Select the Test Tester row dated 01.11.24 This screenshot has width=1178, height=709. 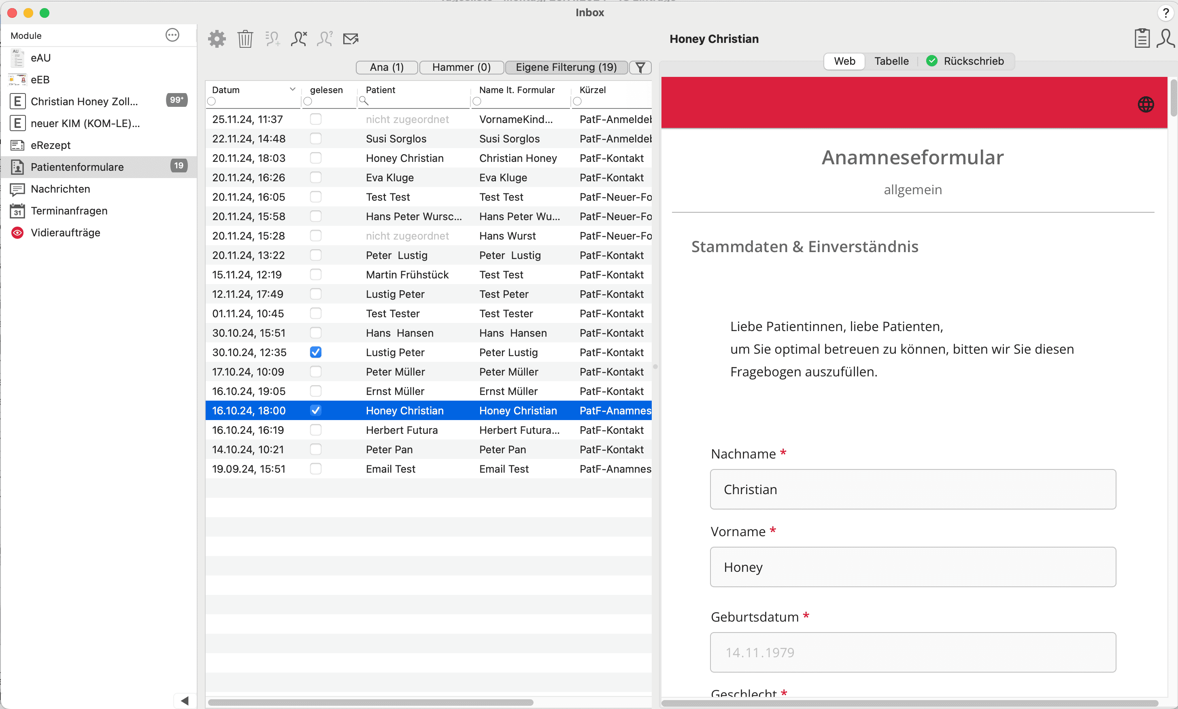tap(428, 313)
